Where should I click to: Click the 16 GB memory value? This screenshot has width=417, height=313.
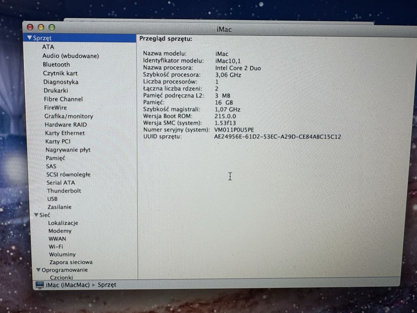click(x=224, y=103)
